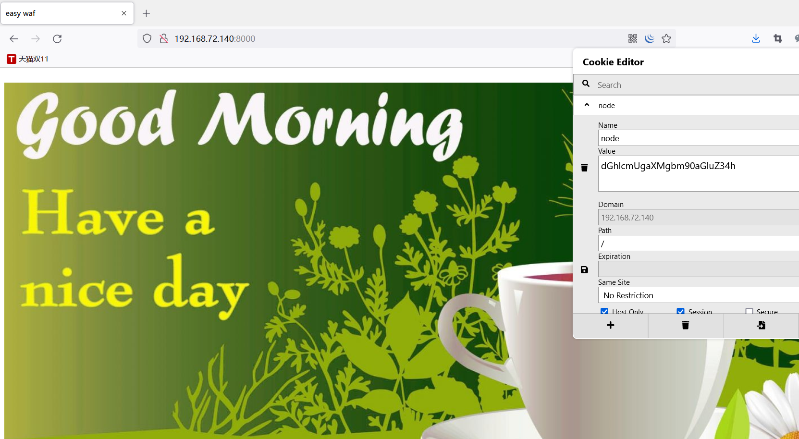This screenshot has width=799, height=439.
Task: Open the crop screenshot extension icon
Action: tap(778, 38)
